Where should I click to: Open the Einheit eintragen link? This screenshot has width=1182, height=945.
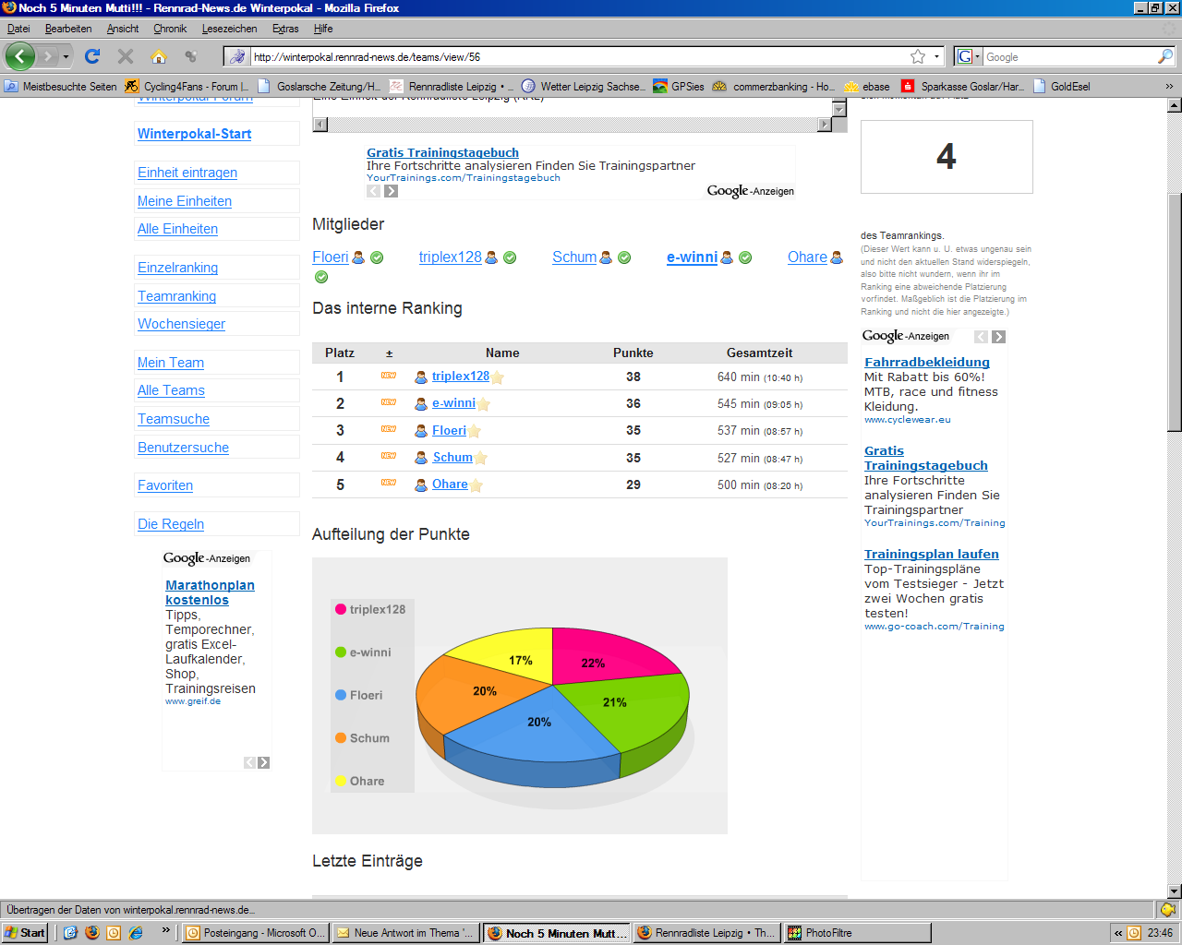pos(187,173)
